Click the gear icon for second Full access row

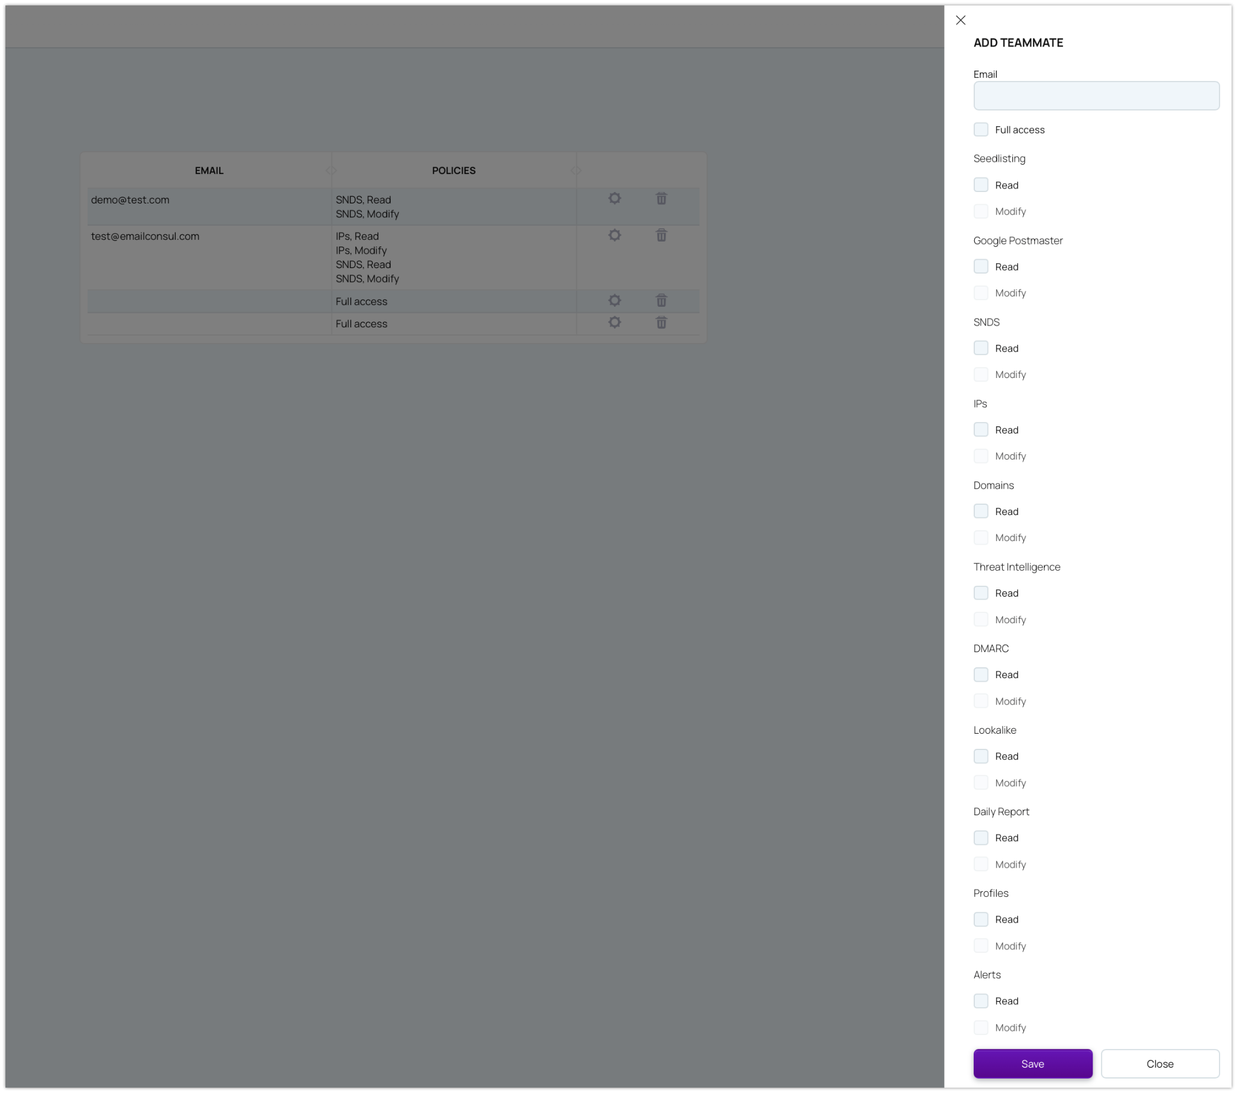pos(614,323)
